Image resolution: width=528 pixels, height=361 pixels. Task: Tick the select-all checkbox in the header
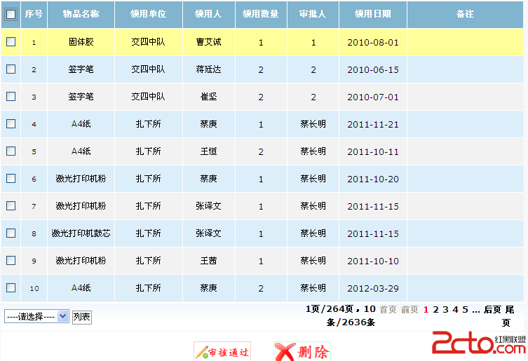tap(11, 14)
